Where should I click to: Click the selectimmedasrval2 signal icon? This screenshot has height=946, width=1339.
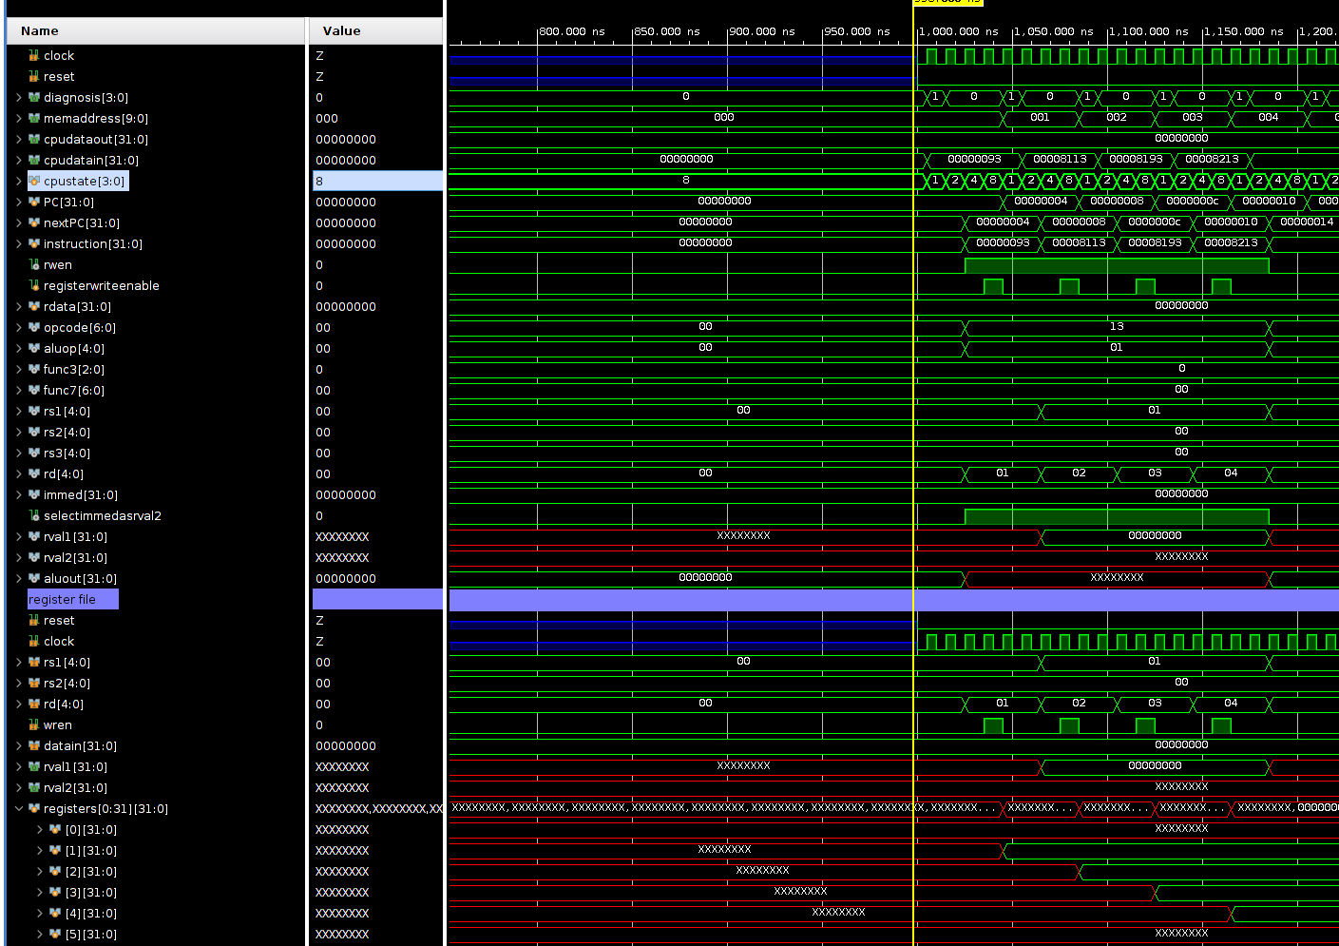pos(34,515)
